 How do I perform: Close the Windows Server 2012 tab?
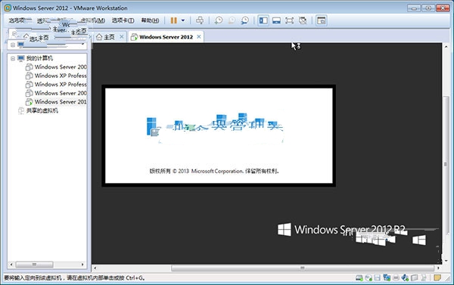point(199,37)
